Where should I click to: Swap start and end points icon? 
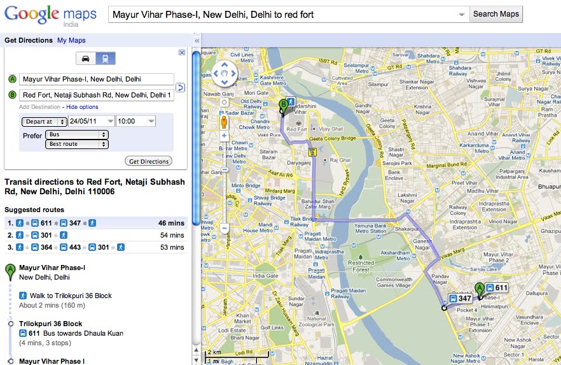(x=181, y=87)
